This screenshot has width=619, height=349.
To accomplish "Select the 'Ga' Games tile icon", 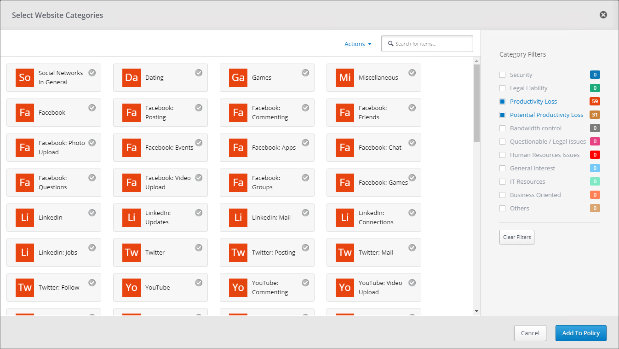I will coord(238,77).
